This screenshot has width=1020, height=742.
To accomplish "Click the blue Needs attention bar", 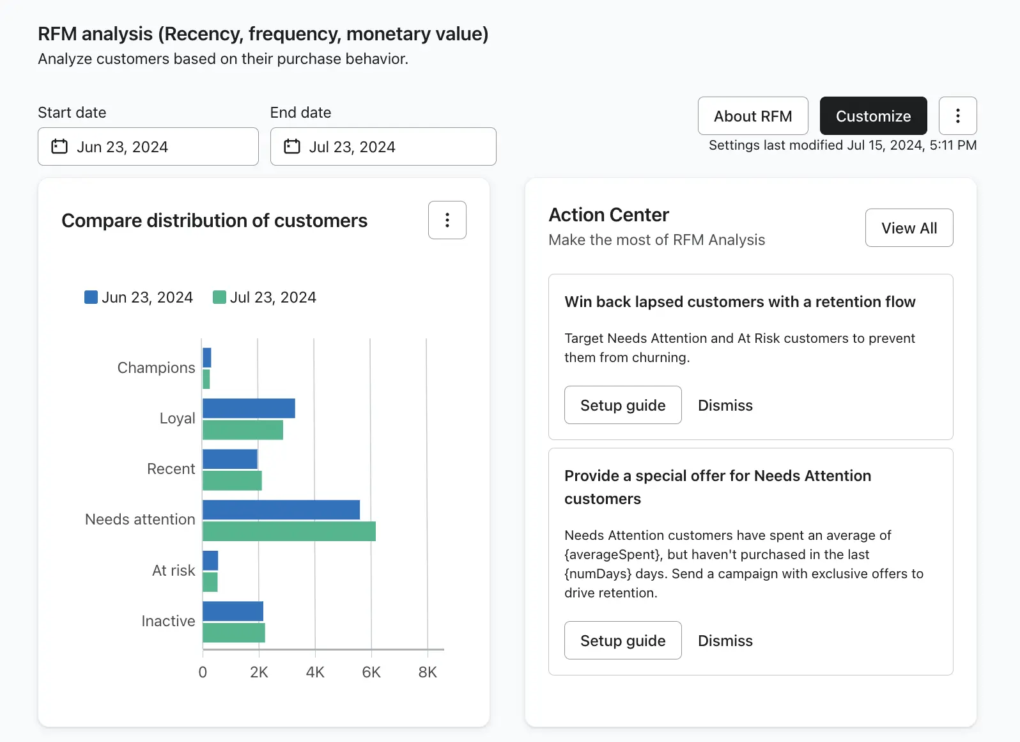I will tap(281, 510).
